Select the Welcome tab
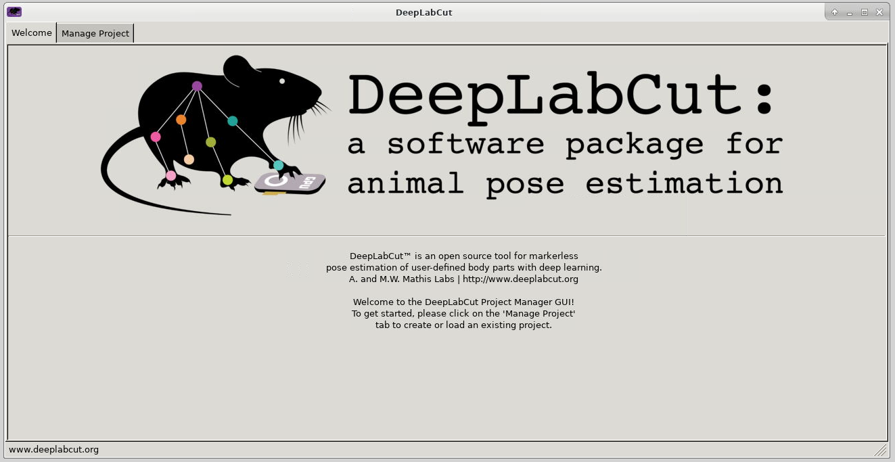Screen dimensions: 895x462 click(x=30, y=32)
